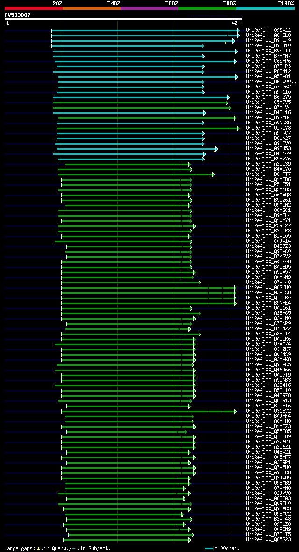Select the UniRef100_B2XT48 label
This screenshot has height=552, width=299.
268,519
